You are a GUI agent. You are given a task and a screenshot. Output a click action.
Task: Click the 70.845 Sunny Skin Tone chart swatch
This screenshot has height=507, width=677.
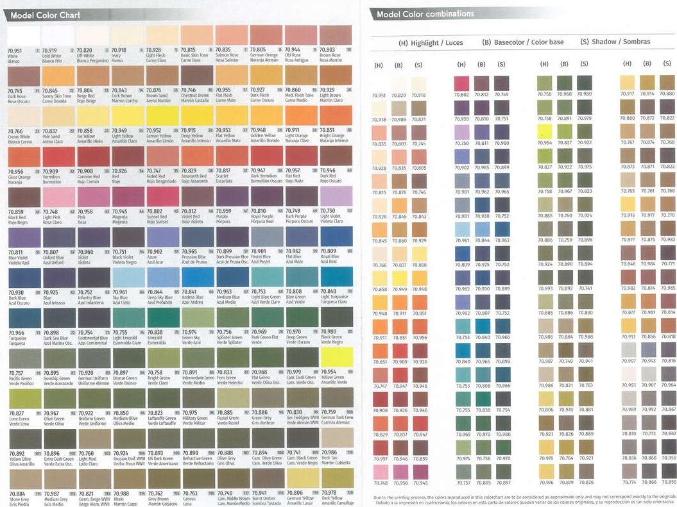[x=58, y=76]
